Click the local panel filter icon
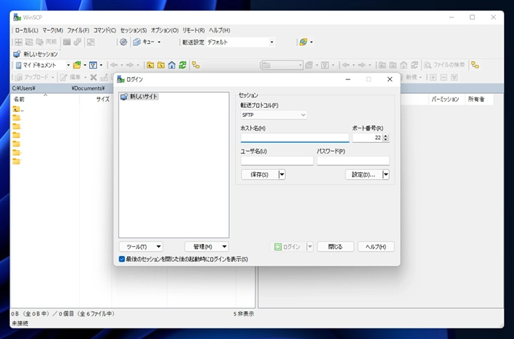514x339 pixels. [x=93, y=65]
